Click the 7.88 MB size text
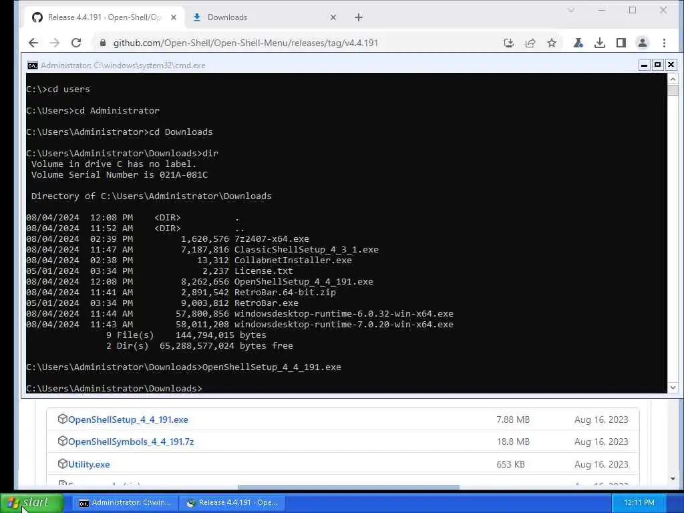This screenshot has height=513, width=684. (x=513, y=419)
